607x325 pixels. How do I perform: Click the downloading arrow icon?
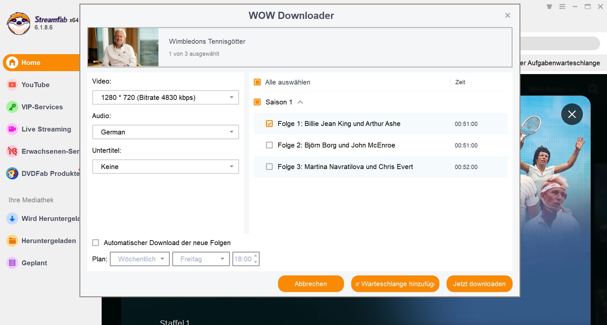click(12, 219)
